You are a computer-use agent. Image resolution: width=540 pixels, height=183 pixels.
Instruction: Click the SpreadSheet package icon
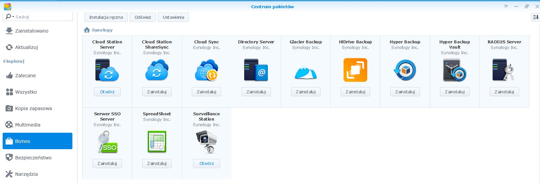pos(157,142)
